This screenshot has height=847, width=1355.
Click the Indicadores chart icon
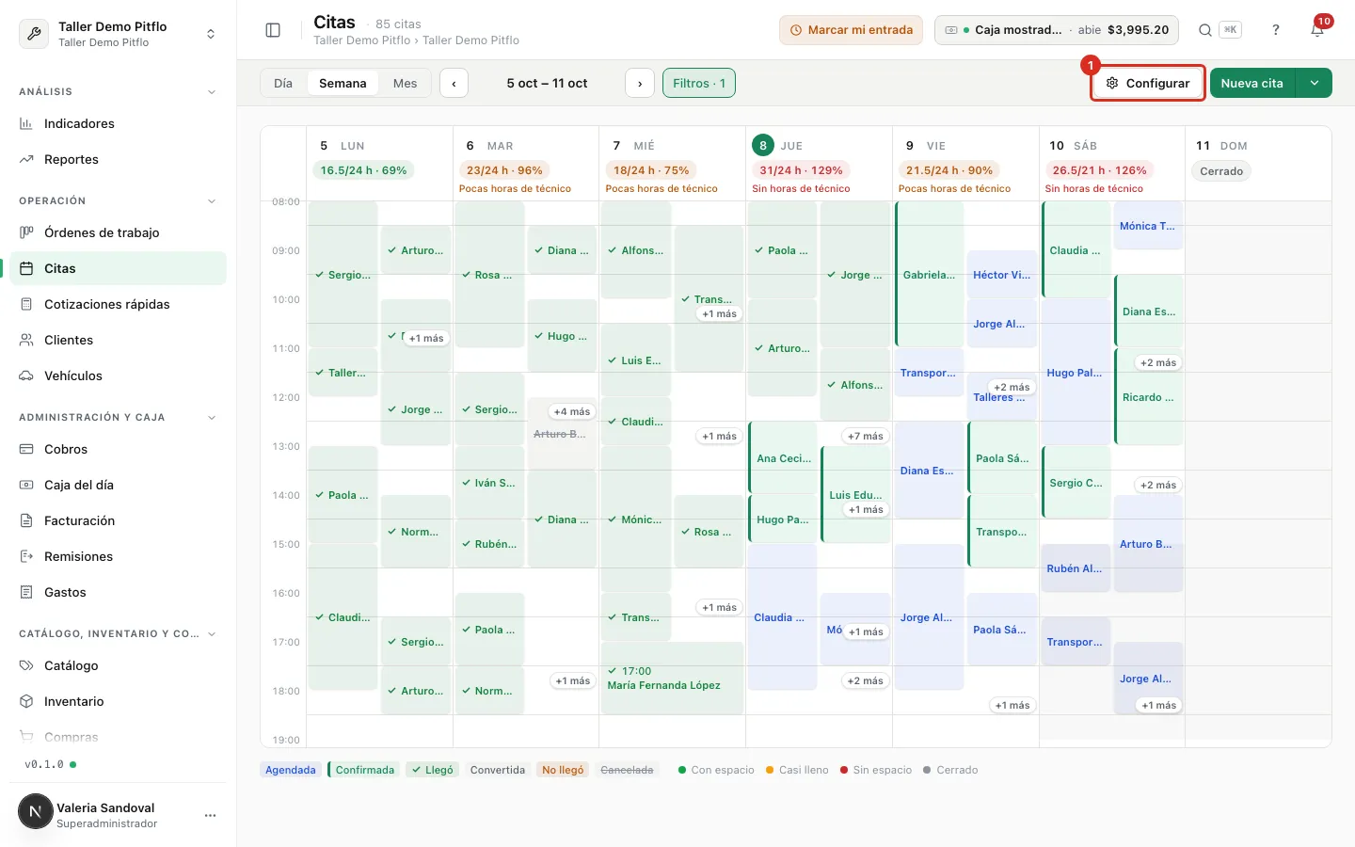coord(26,123)
